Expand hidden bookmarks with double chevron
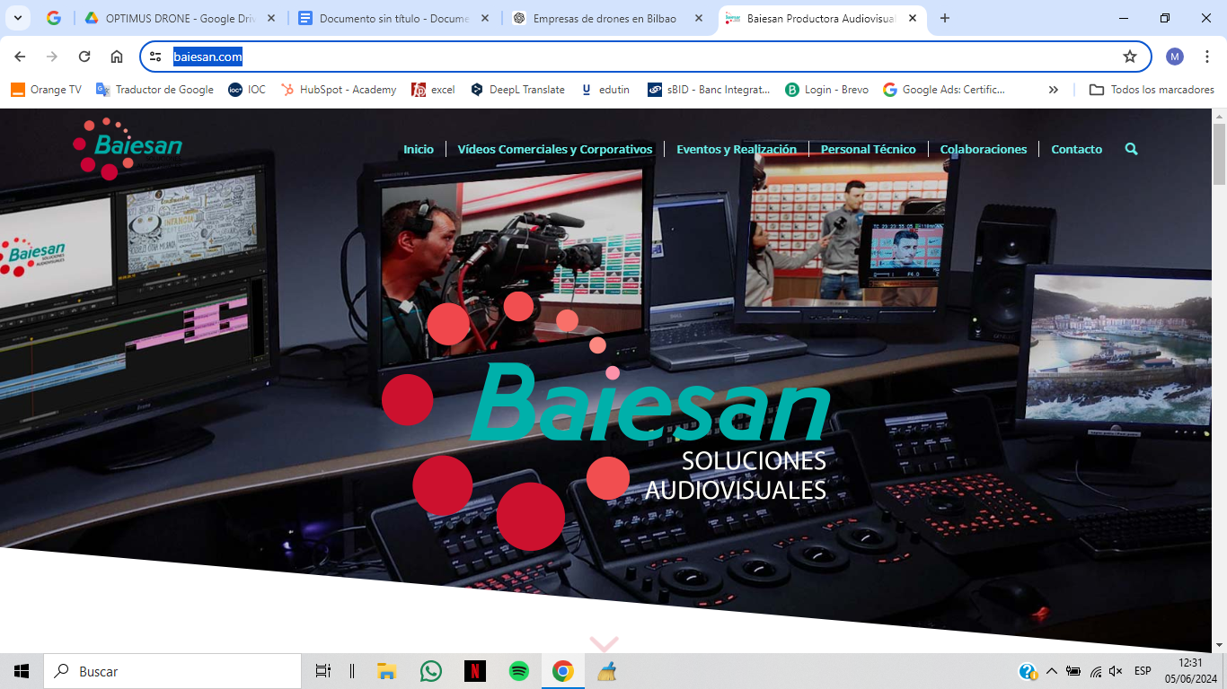 (x=1054, y=90)
